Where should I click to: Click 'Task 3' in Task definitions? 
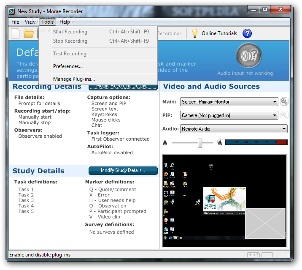pyautogui.click(x=26, y=200)
